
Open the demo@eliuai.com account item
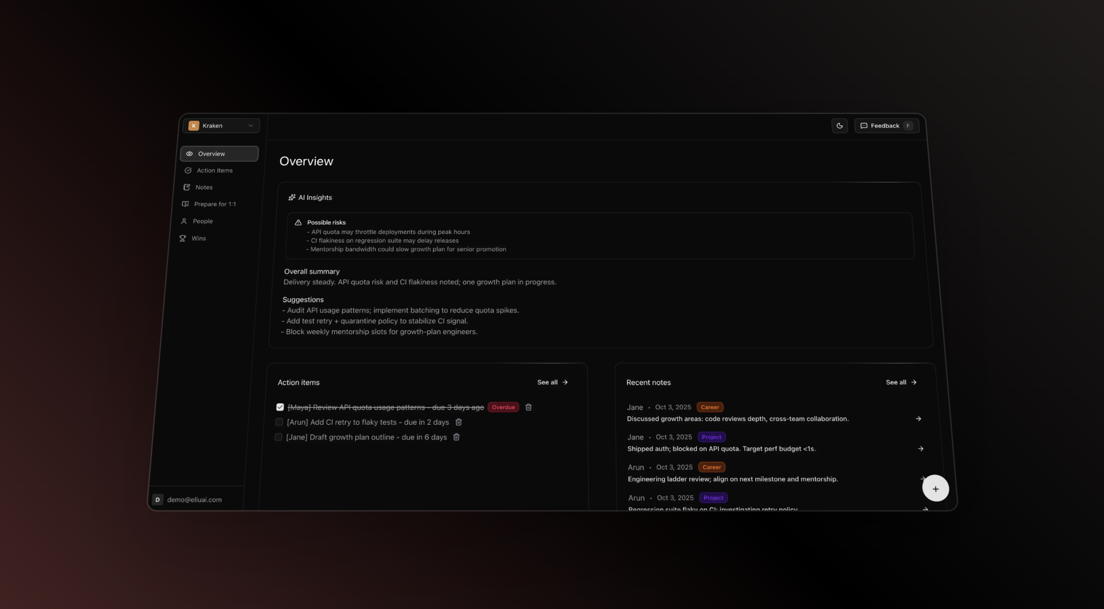click(194, 499)
